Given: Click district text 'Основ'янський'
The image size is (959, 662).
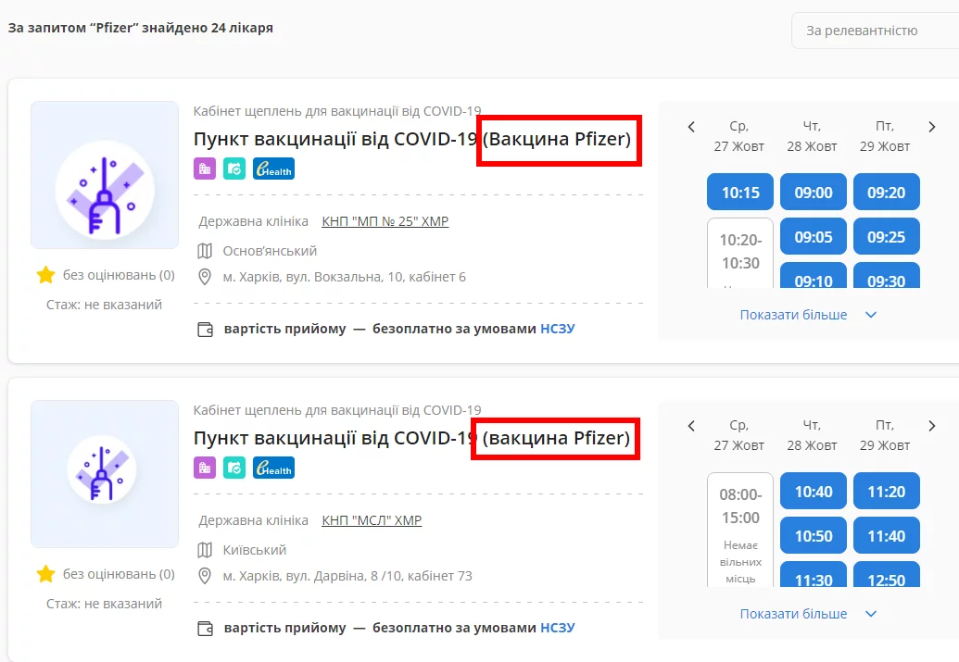Looking at the screenshot, I should click(x=270, y=251).
